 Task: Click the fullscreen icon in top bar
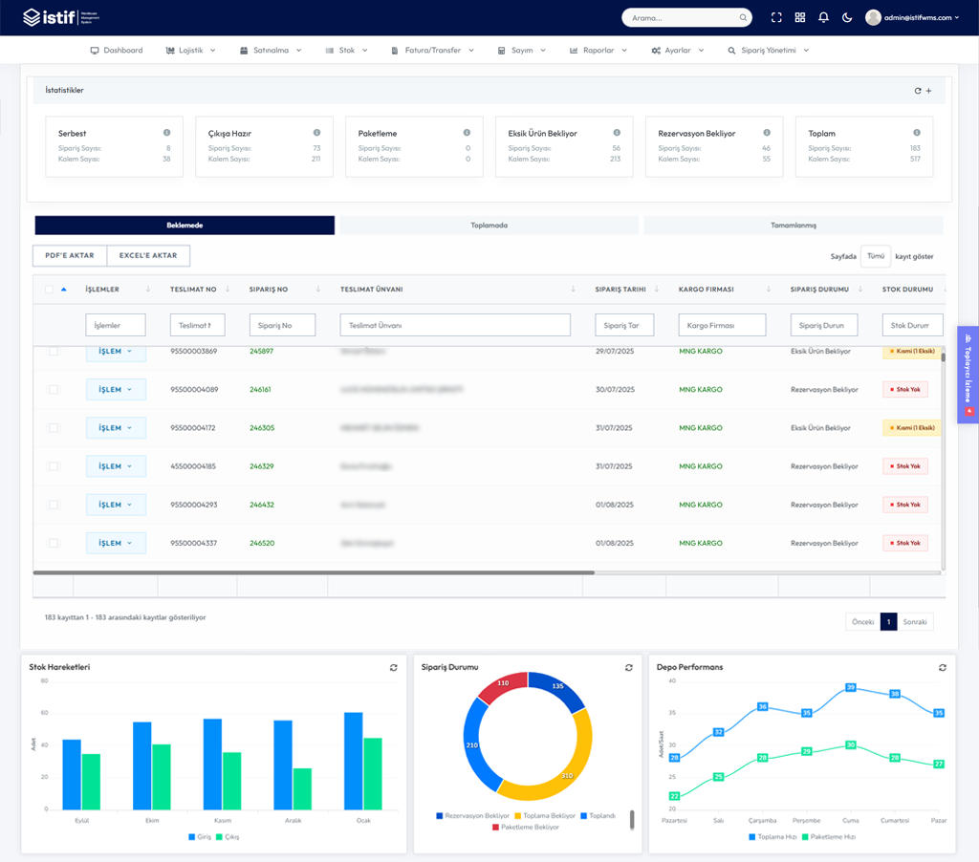(776, 17)
